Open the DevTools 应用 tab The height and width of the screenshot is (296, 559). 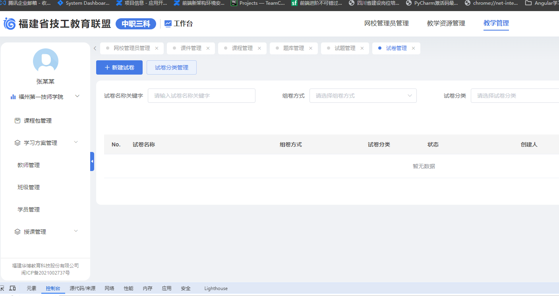point(166,288)
